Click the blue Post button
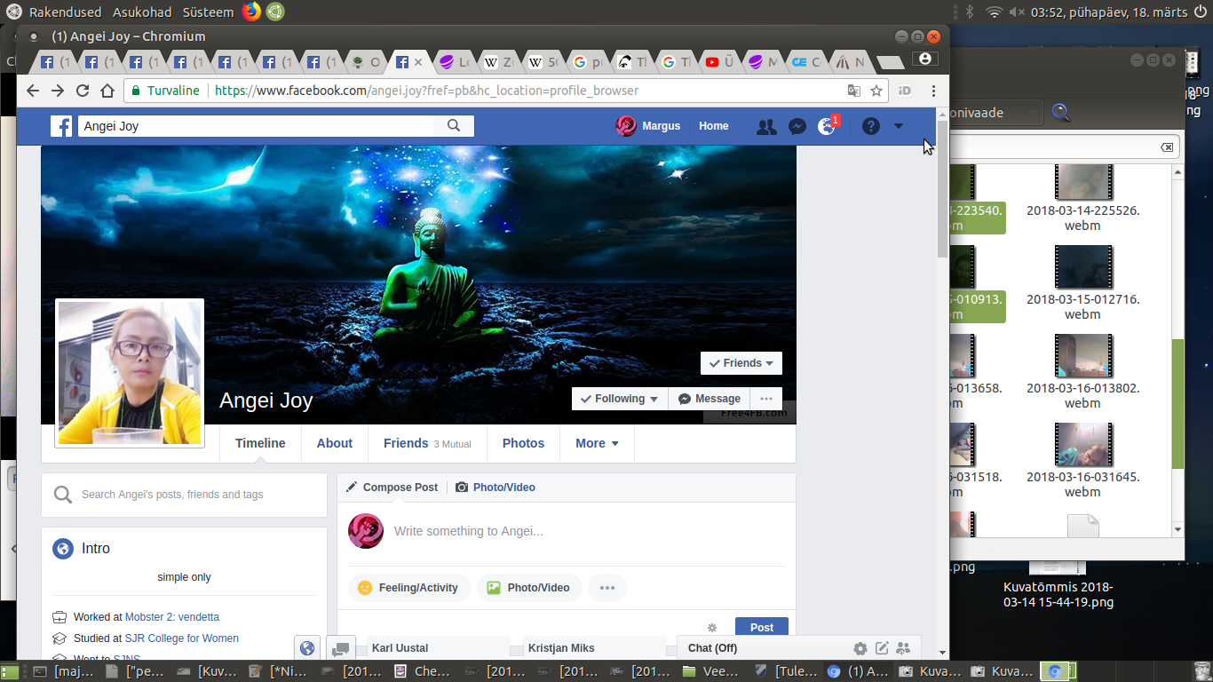Viewport: 1213px width, 682px height. click(x=761, y=626)
